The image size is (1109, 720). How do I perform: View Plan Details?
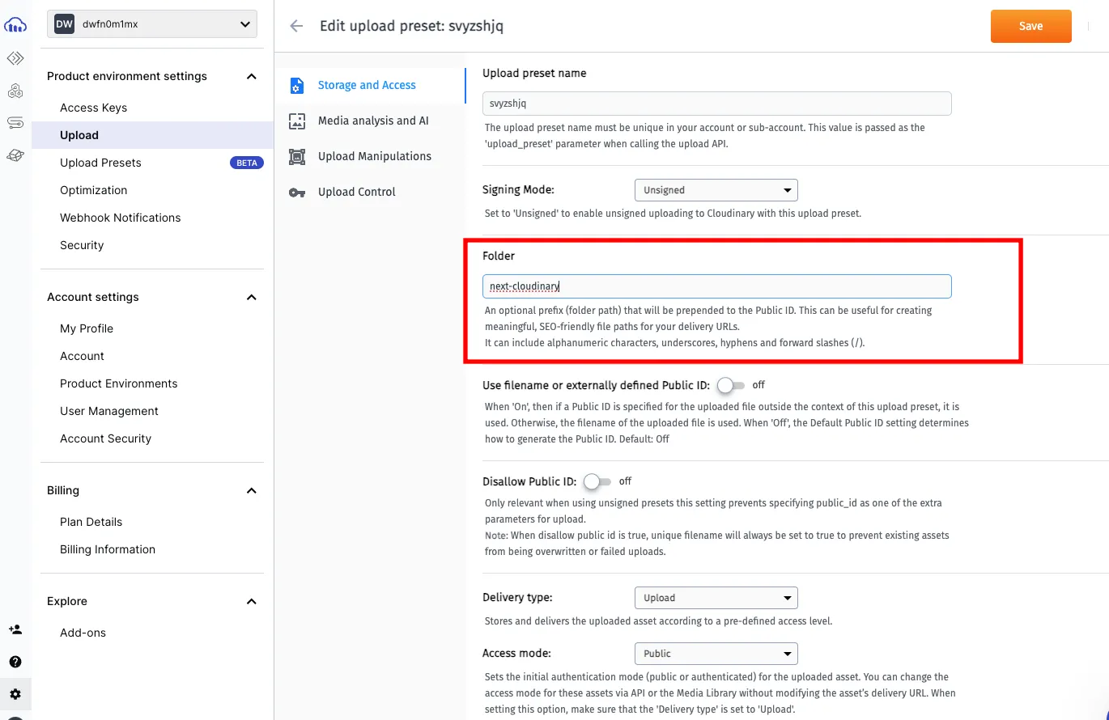pyautogui.click(x=91, y=522)
